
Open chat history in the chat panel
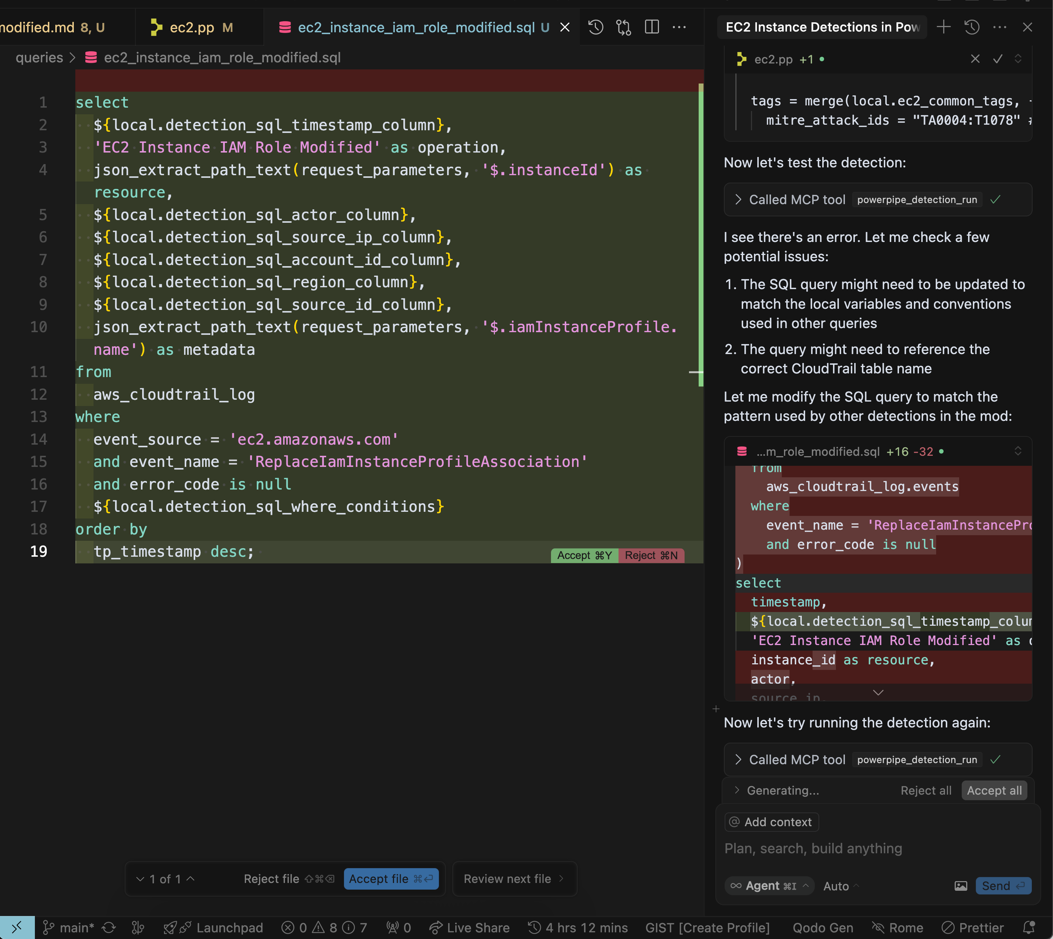point(971,27)
